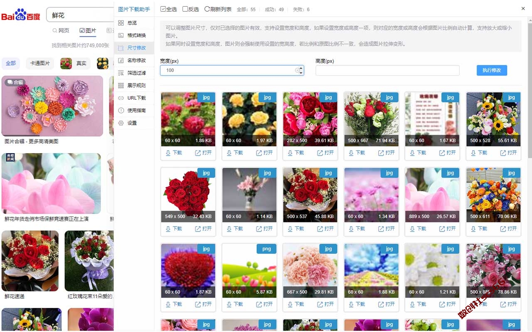Click the 刷新列表 refresh list option

218,9
